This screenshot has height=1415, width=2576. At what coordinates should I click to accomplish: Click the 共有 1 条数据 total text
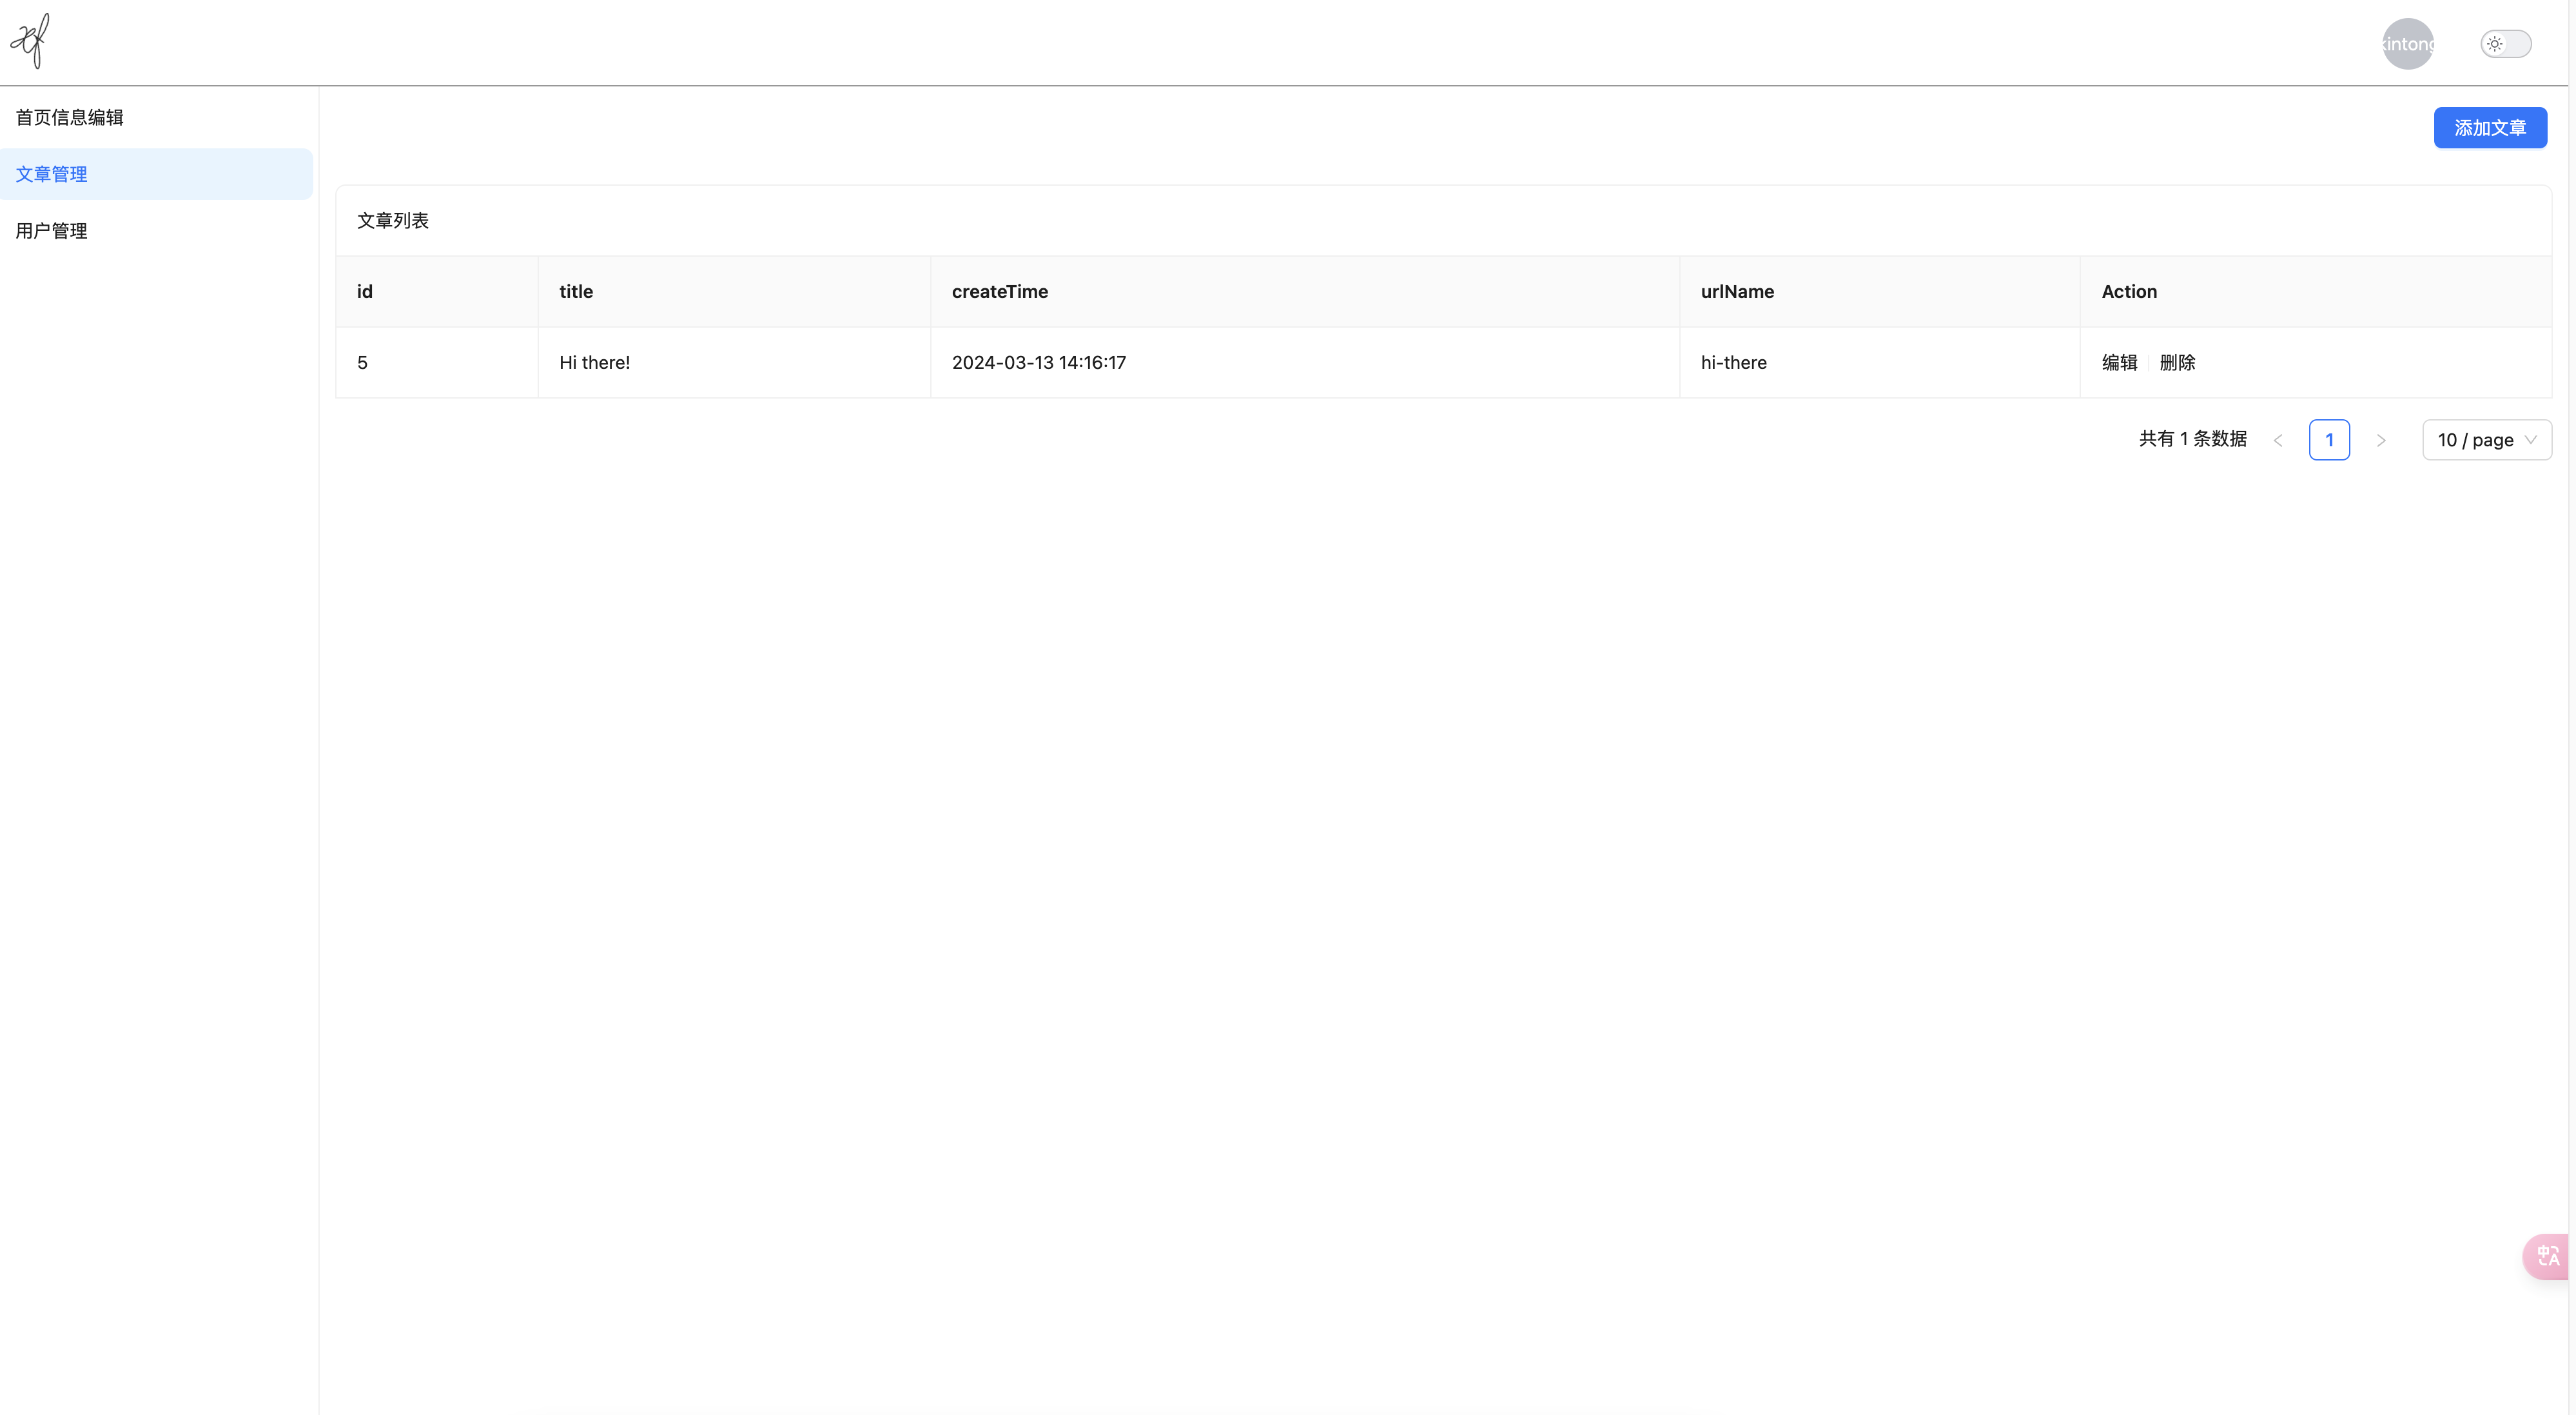point(2192,439)
